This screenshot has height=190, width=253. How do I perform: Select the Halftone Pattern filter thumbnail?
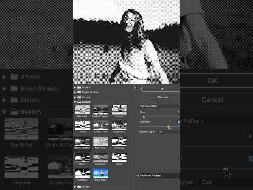point(82,141)
